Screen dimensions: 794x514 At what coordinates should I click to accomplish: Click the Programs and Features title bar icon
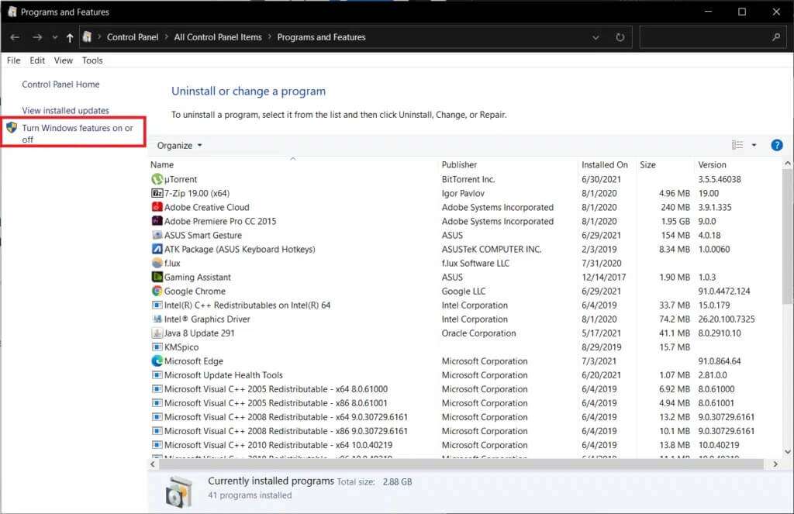click(12, 12)
